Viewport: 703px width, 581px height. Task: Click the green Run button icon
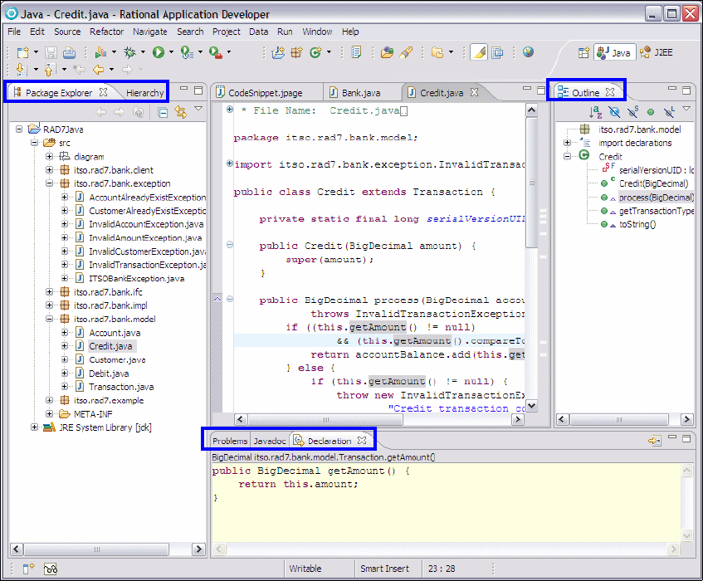click(x=158, y=52)
